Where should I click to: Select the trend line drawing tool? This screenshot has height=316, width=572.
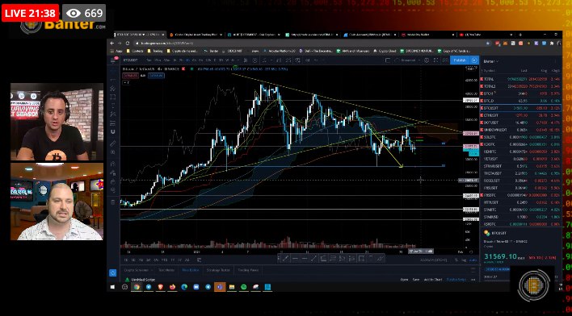coord(113,88)
